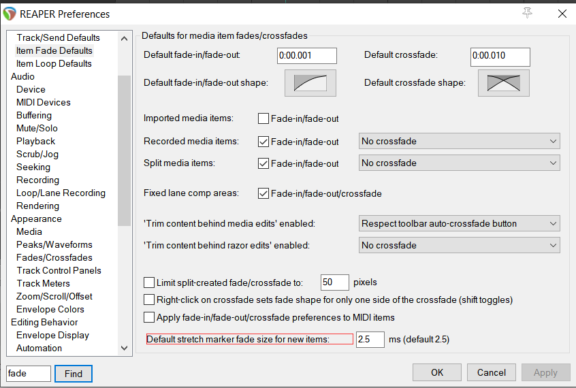Go to Peaks/Waveforms page
Screen dimensions: 576x388
(x=54, y=244)
